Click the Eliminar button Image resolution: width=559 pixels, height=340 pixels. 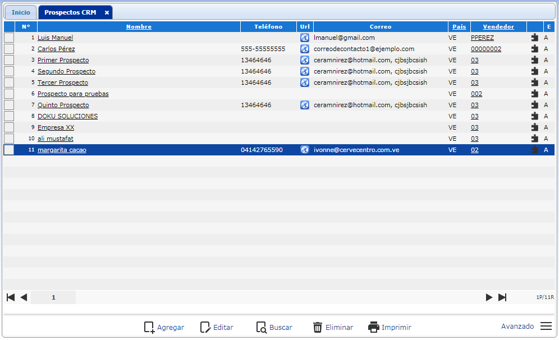[x=333, y=327]
